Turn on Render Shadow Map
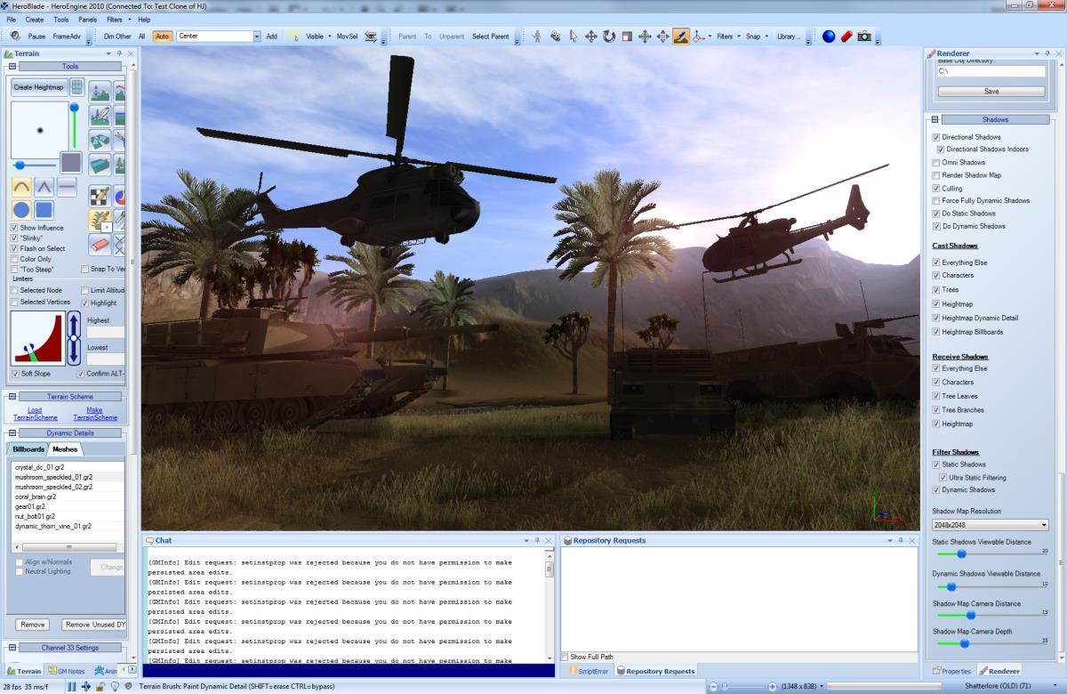The height and width of the screenshot is (694, 1067). (935, 175)
